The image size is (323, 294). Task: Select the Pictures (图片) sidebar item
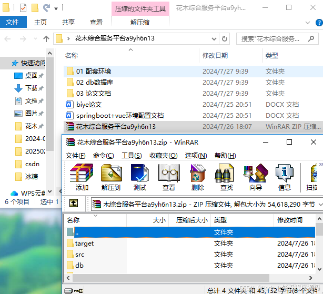pyautogui.click(x=29, y=114)
